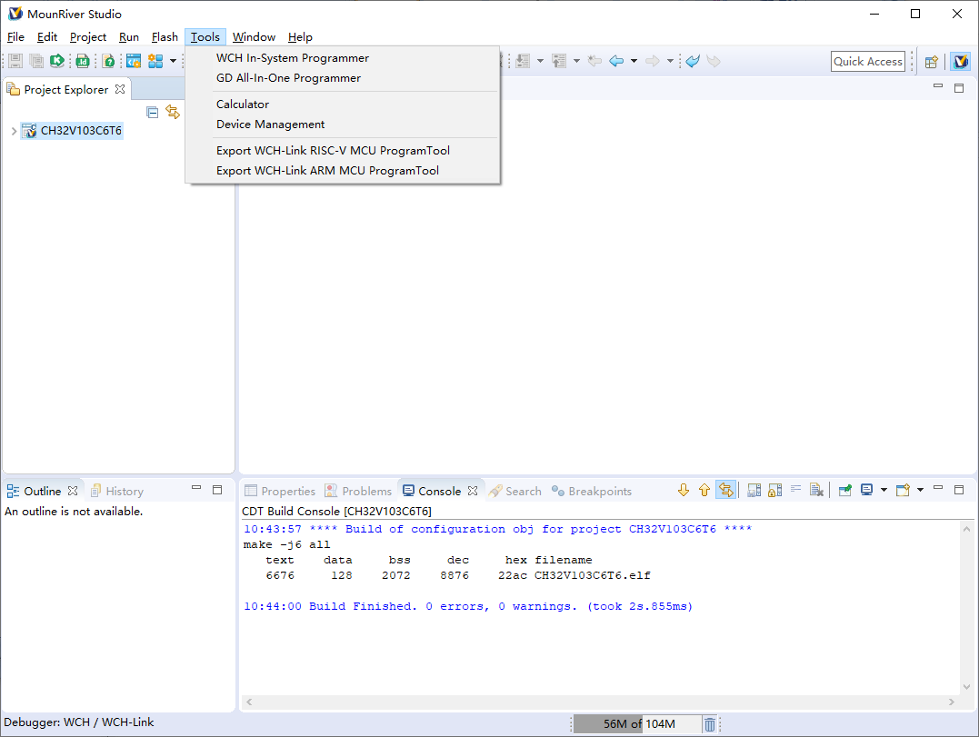Choose WCH In-System Programmer
This screenshot has height=737, width=979.
[342, 58]
